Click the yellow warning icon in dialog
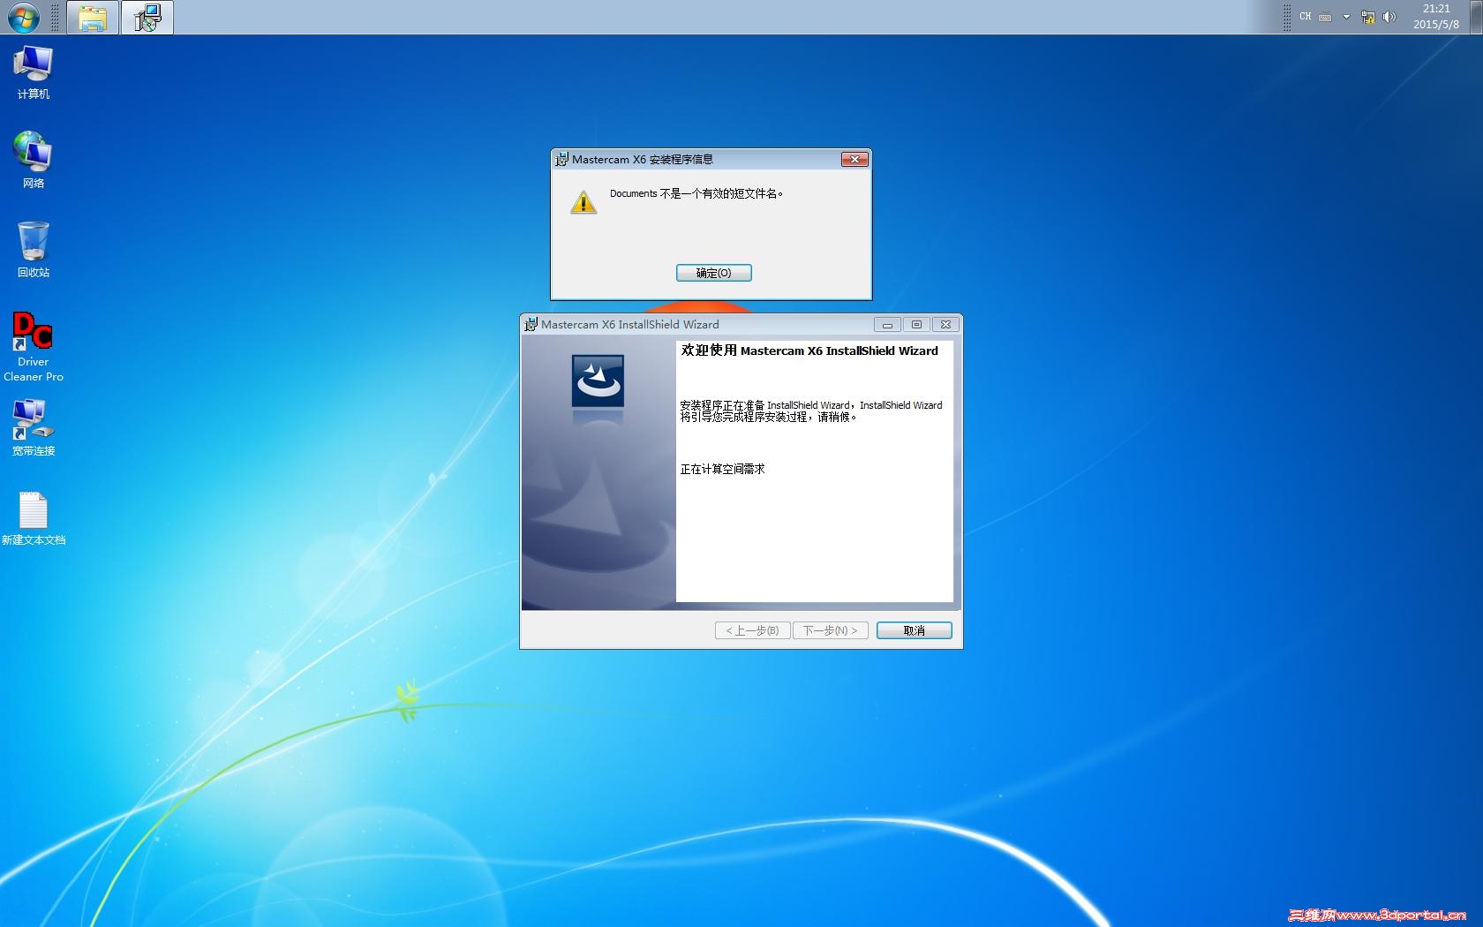This screenshot has height=927, width=1483. (x=583, y=202)
